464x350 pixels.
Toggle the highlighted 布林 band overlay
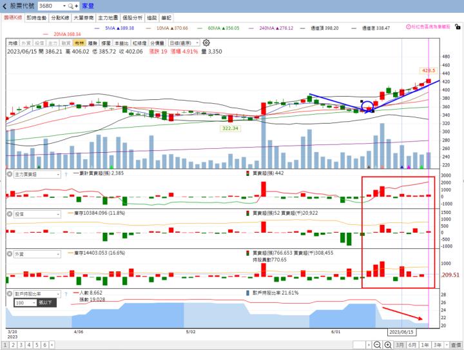pos(79,43)
